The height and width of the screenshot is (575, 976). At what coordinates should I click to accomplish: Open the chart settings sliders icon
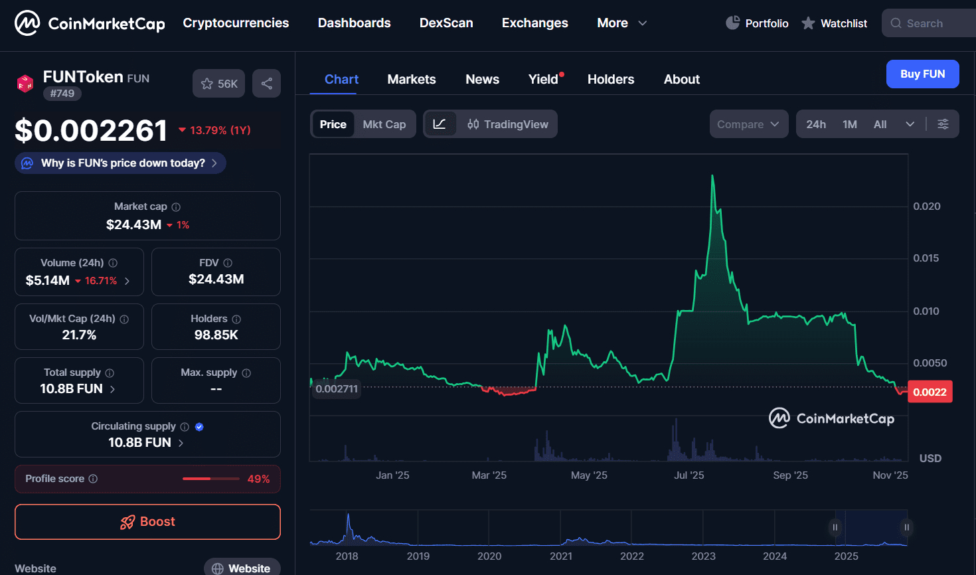(x=943, y=124)
